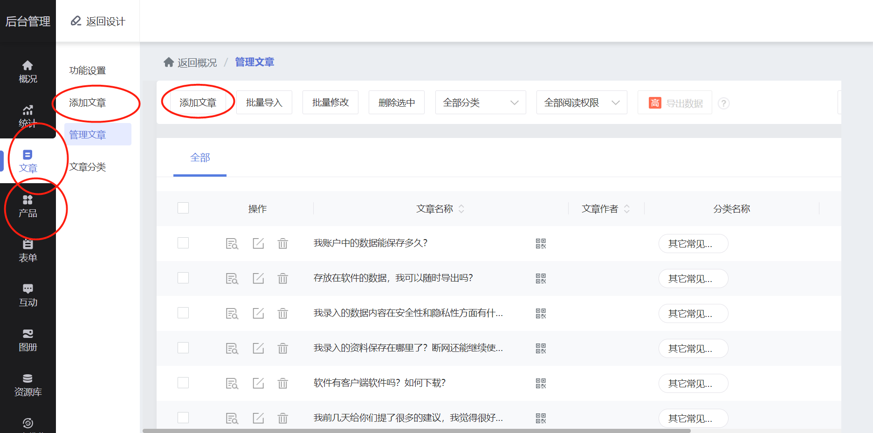Open the 全部分类 dropdown

(480, 103)
